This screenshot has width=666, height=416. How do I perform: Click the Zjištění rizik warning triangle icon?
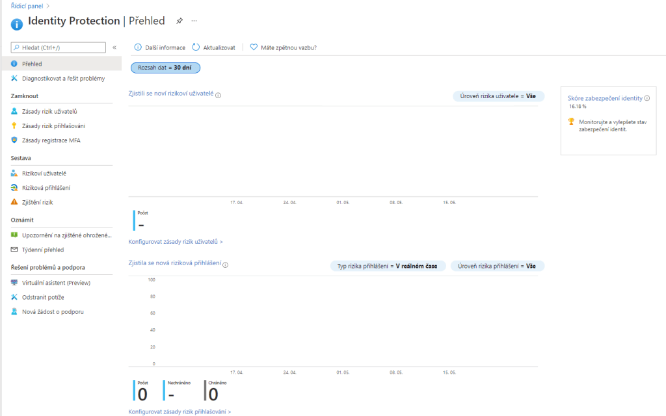(15, 202)
